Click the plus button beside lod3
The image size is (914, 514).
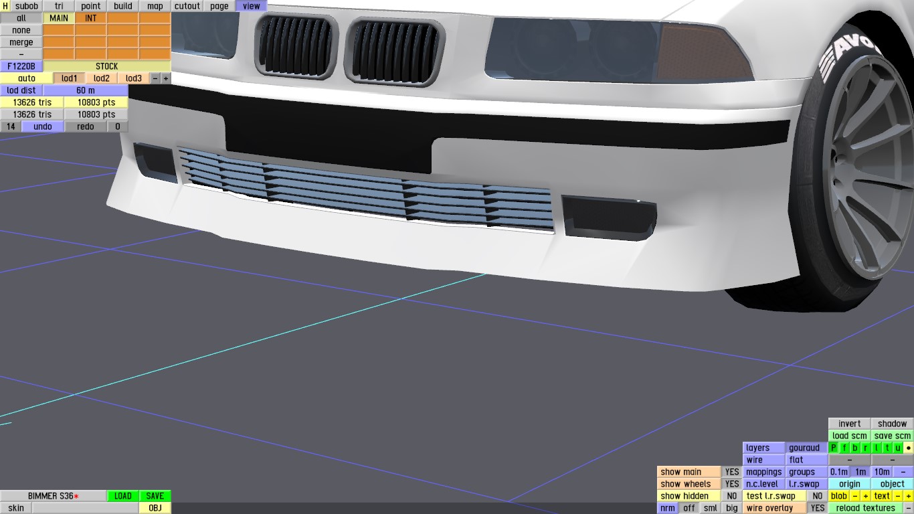coord(166,78)
